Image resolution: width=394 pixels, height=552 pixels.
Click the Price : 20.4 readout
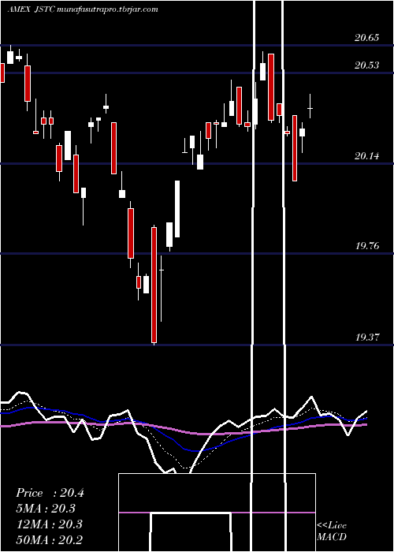[x=50, y=493]
